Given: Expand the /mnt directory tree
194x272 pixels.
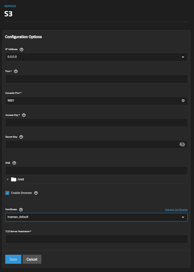Looking at the screenshot, I should click(8, 179).
